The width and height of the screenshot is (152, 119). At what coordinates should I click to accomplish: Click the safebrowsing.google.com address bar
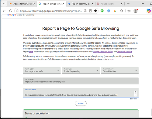tap(51, 11)
